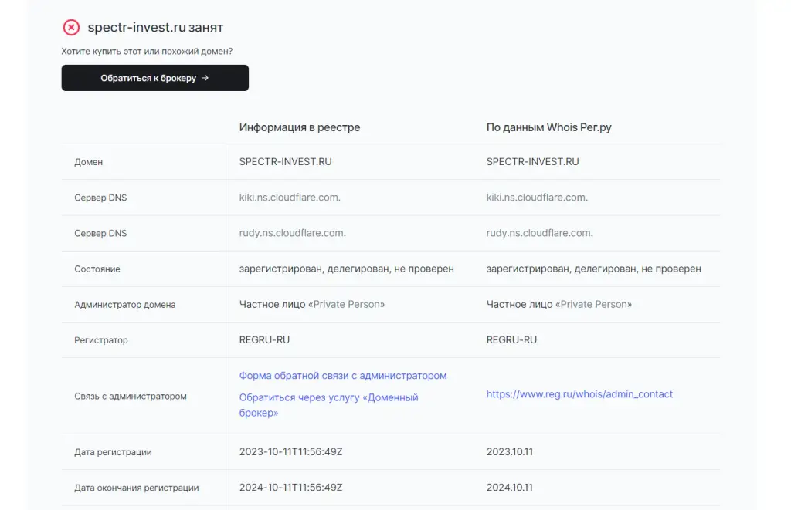Viewport: 791px width, 510px height.
Task: Click 'Сервер DNS' label in the kiki row
Action: [100, 198]
